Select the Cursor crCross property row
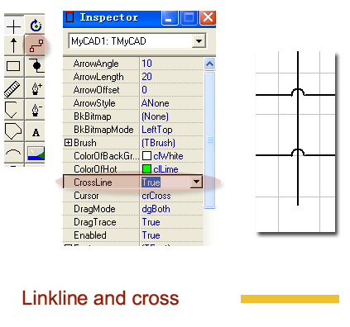Image resolution: width=350 pixels, height=327 pixels. coord(133,196)
